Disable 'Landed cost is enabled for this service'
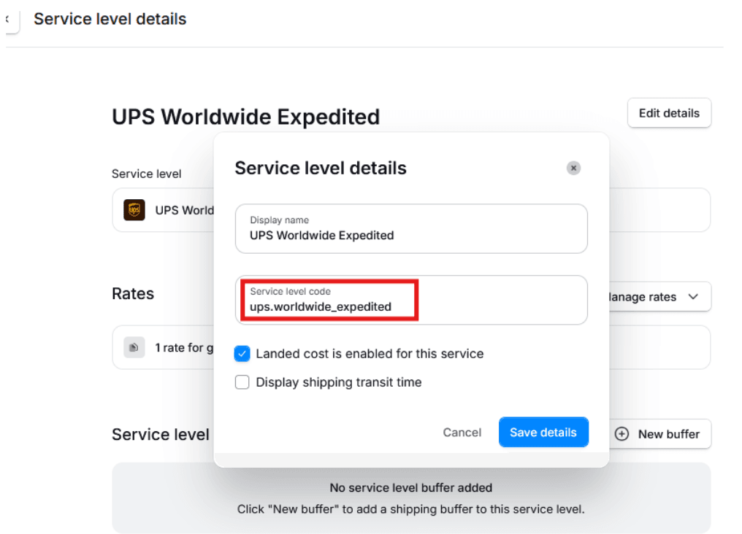 (x=242, y=354)
